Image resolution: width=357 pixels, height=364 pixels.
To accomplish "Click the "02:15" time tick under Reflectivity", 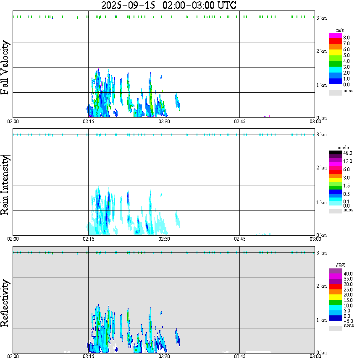I will click(x=88, y=356).
